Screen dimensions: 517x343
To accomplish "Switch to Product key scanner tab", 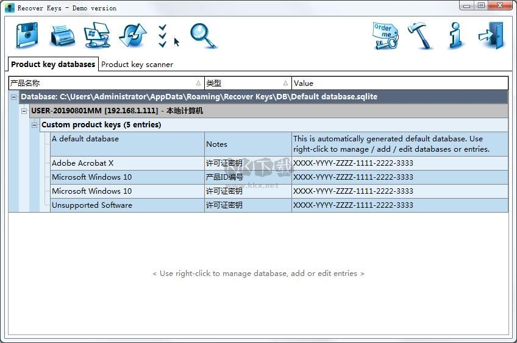I will [x=137, y=65].
